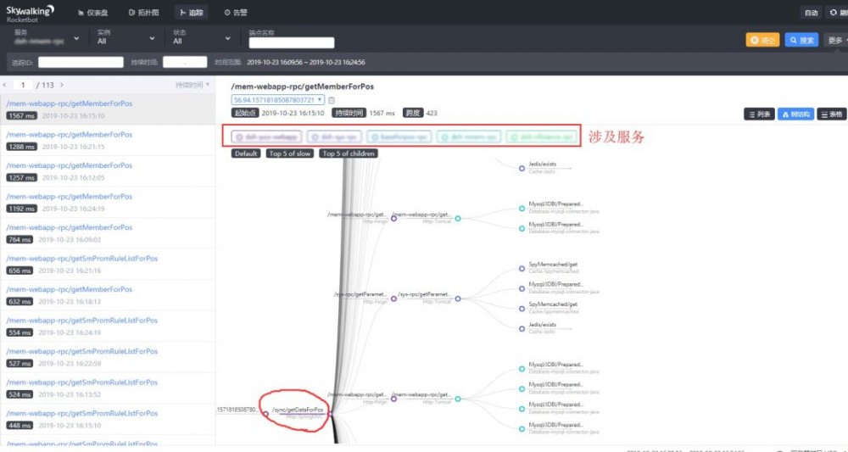Expand the 更多 more options button

[x=836, y=40]
